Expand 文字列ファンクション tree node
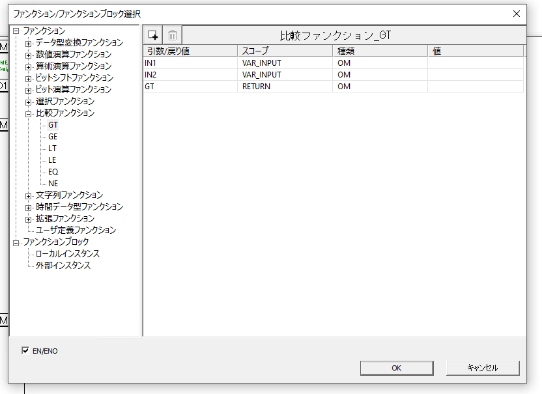The image size is (542, 394). coord(28,195)
